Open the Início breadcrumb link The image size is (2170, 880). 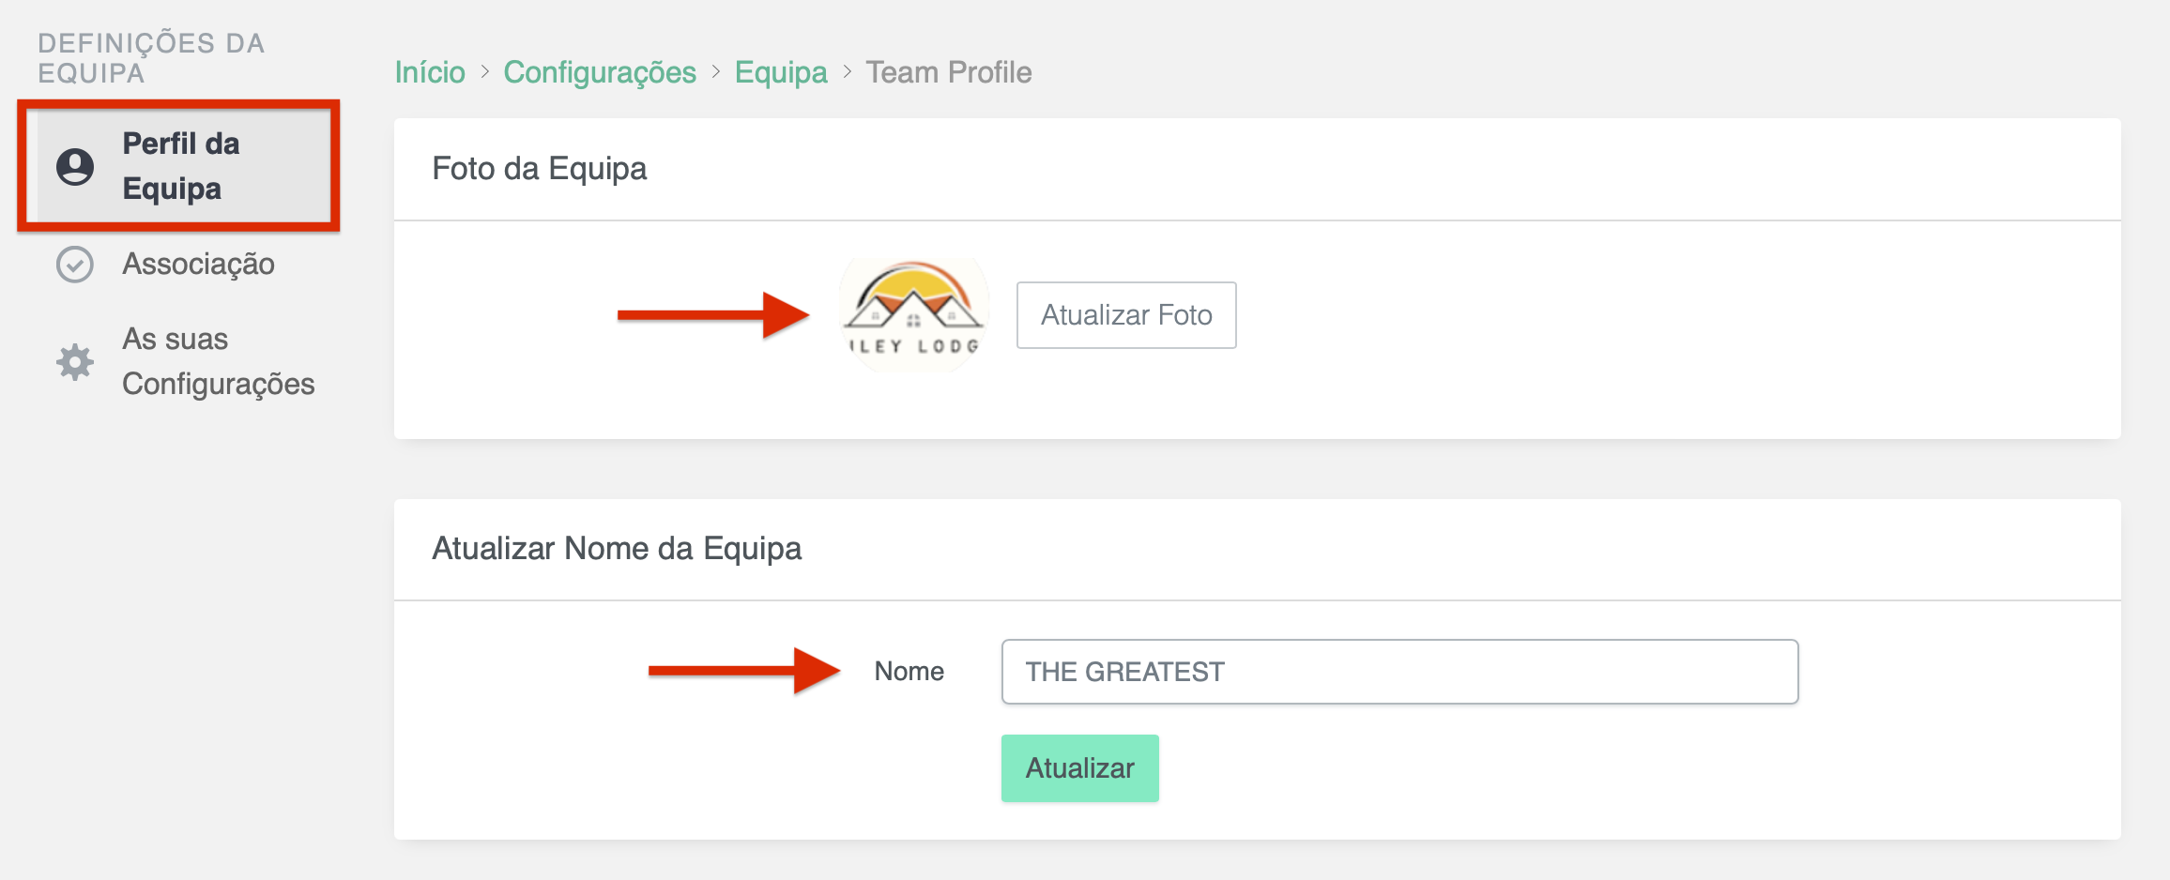click(x=429, y=71)
